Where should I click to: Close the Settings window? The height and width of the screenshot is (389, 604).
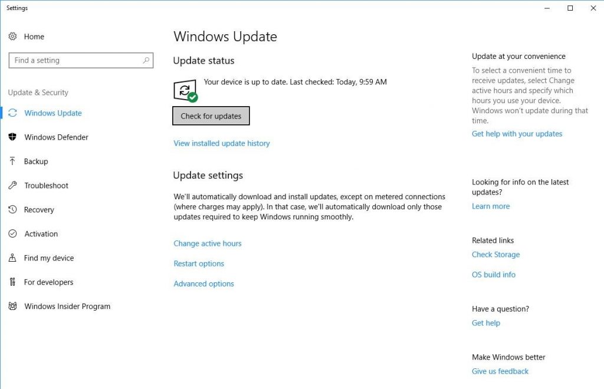(x=593, y=8)
